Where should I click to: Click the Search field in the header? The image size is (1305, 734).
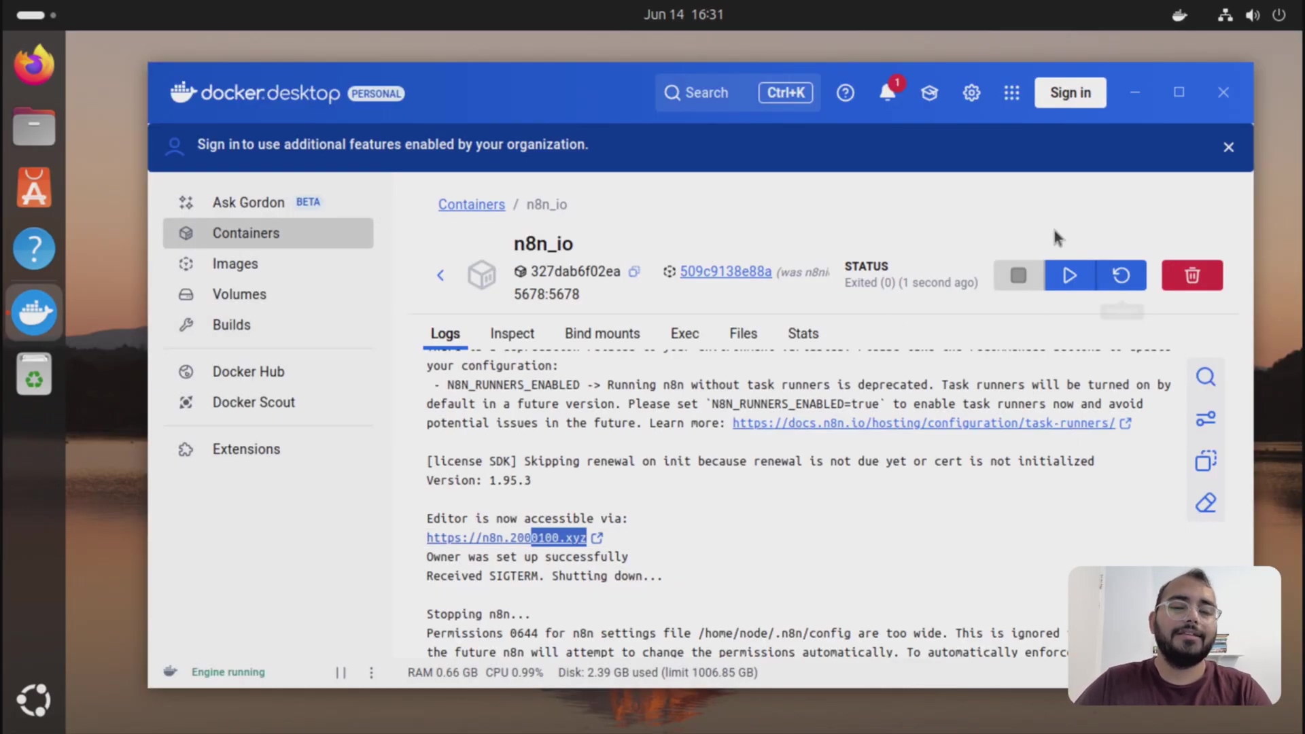tap(737, 92)
